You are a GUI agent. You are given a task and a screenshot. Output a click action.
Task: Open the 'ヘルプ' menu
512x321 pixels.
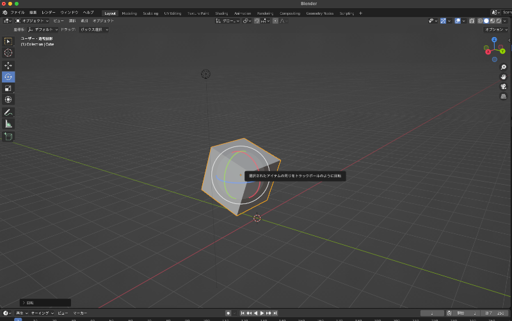pyautogui.click(x=88, y=12)
